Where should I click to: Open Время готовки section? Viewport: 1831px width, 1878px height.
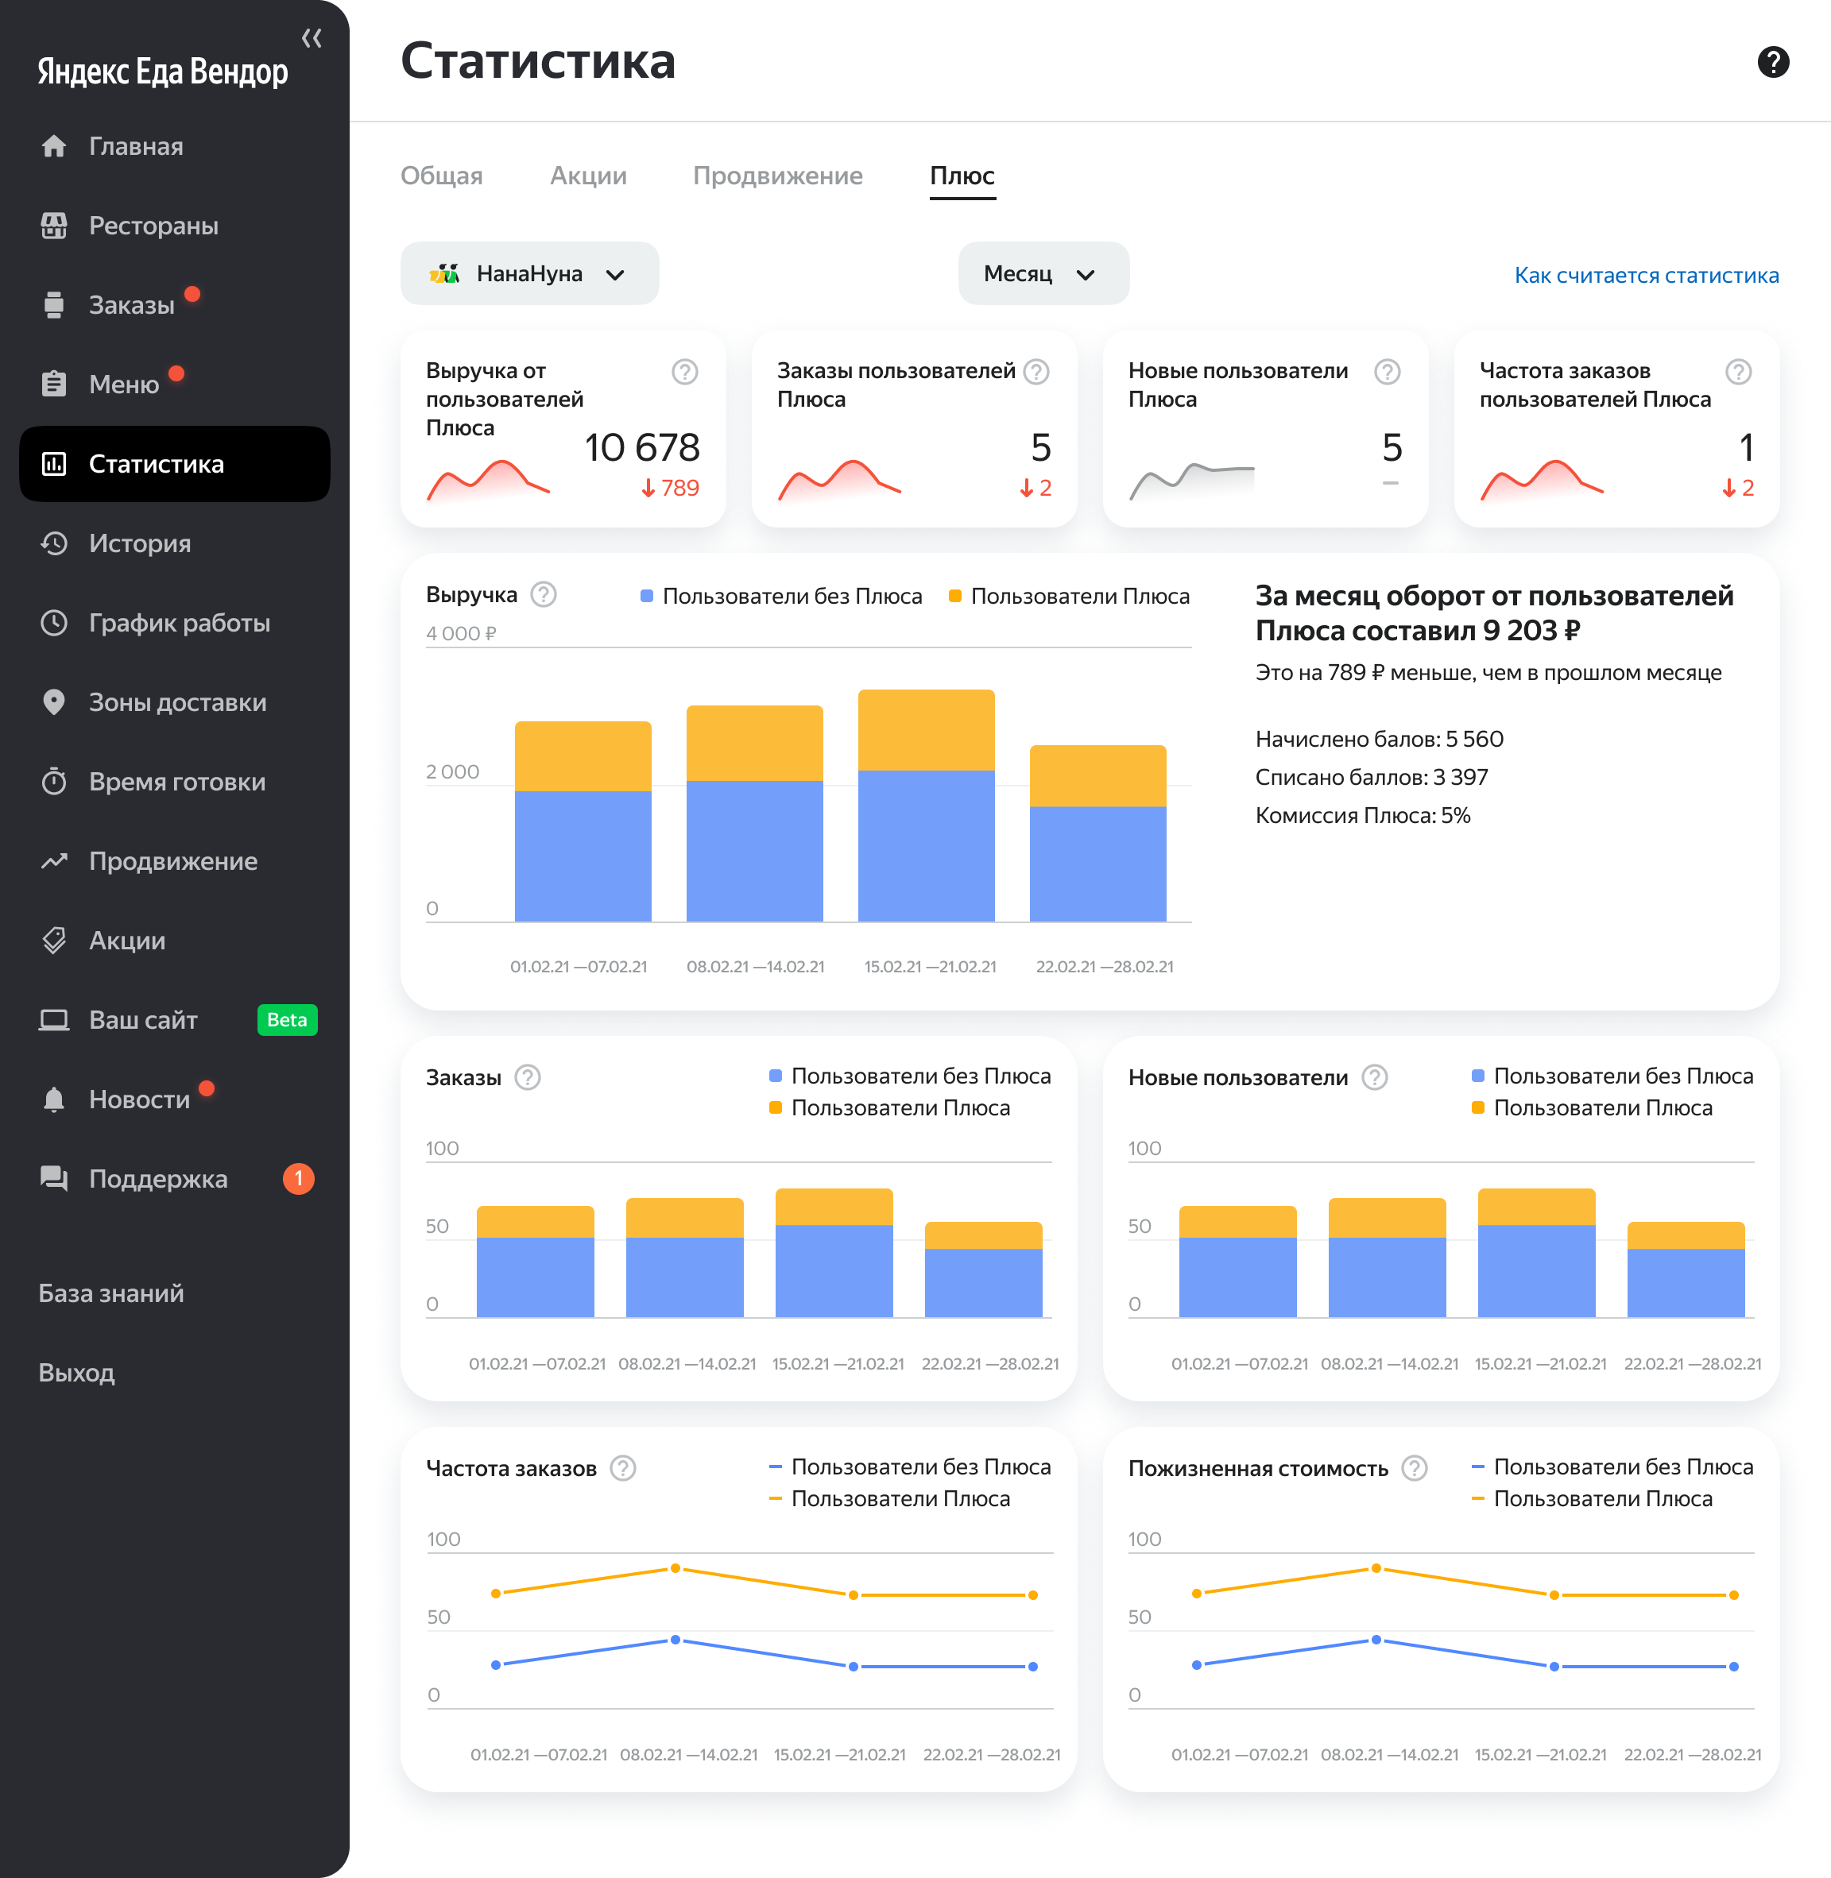click(174, 782)
